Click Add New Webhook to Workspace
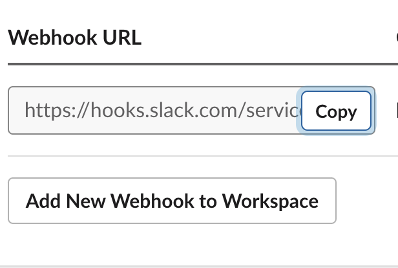This screenshot has width=398, height=268. tap(172, 201)
